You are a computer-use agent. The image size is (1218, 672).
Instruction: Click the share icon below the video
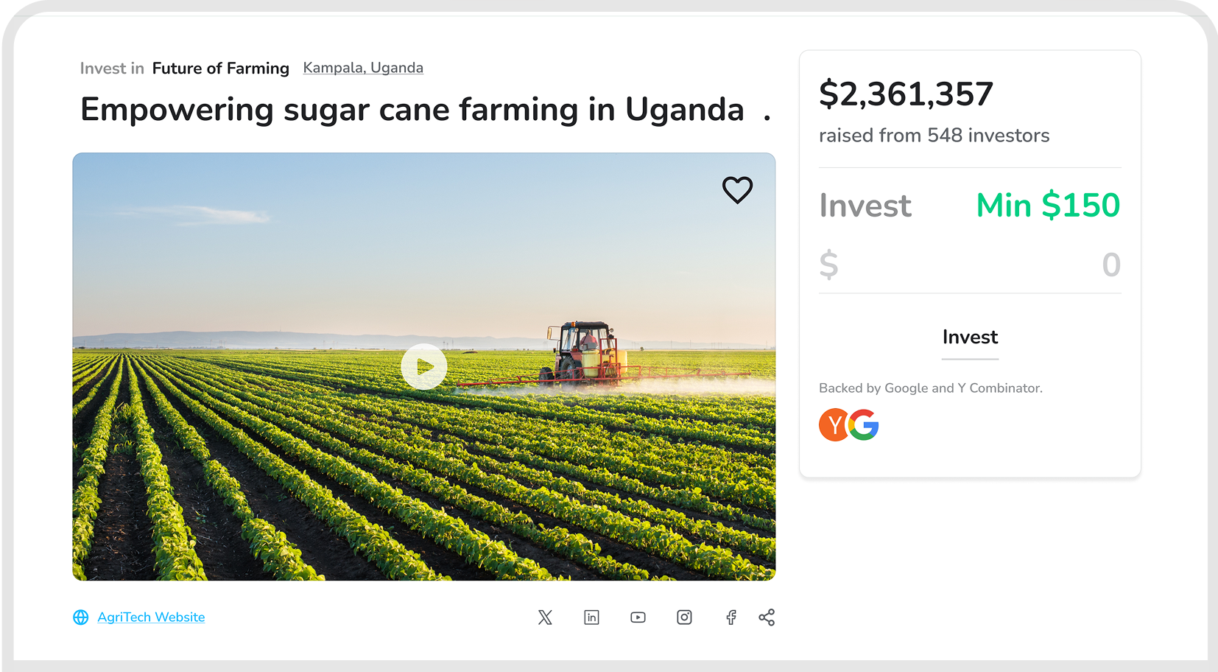pos(767,617)
